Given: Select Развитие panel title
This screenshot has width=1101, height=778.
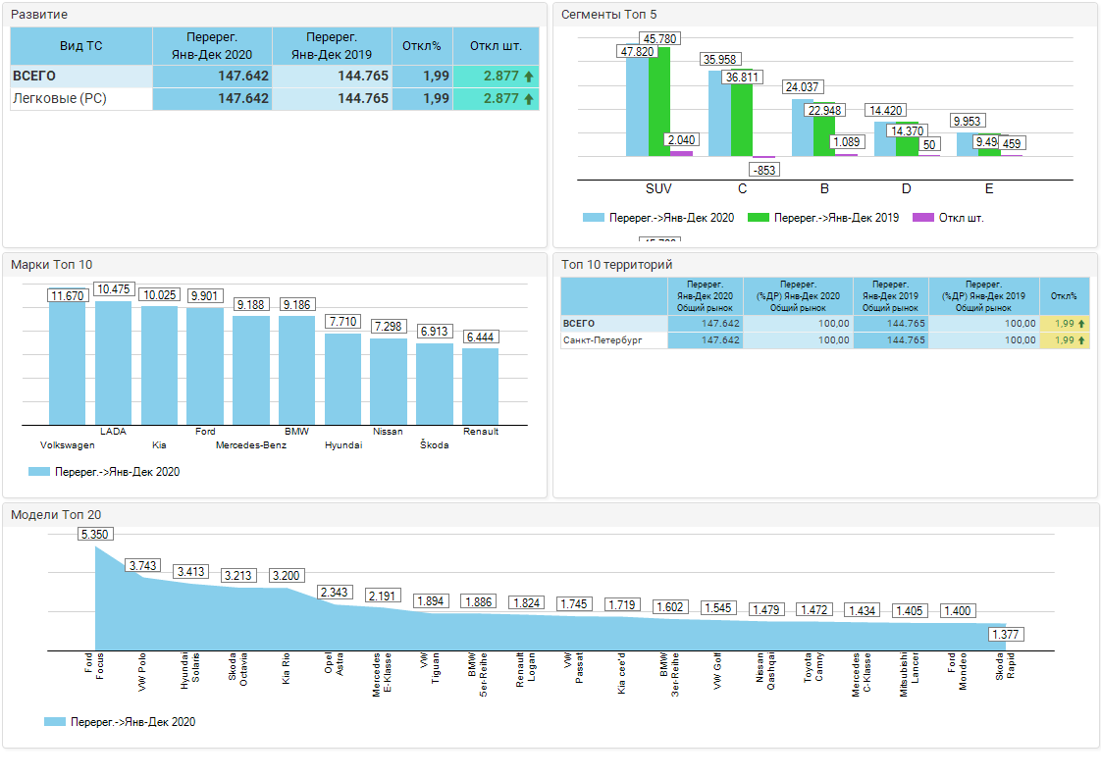Looking at the screenshot, I should 39,15.
